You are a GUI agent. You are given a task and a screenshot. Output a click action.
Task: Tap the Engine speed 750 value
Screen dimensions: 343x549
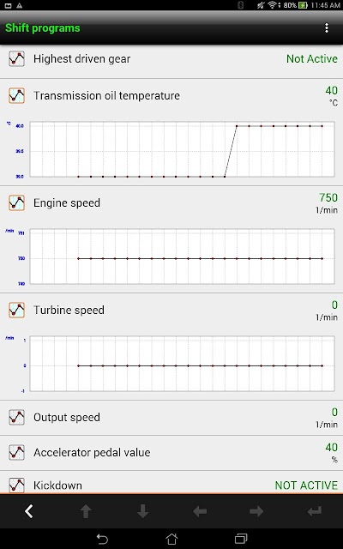(328, 197)
